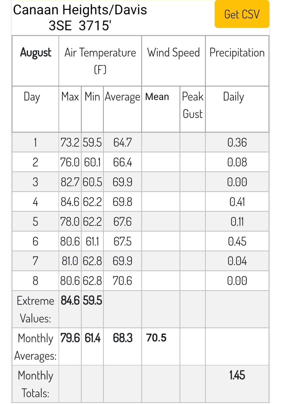Click the Wind Speed column header
This screenshot has width=281, height=404.
coord(174,53)
